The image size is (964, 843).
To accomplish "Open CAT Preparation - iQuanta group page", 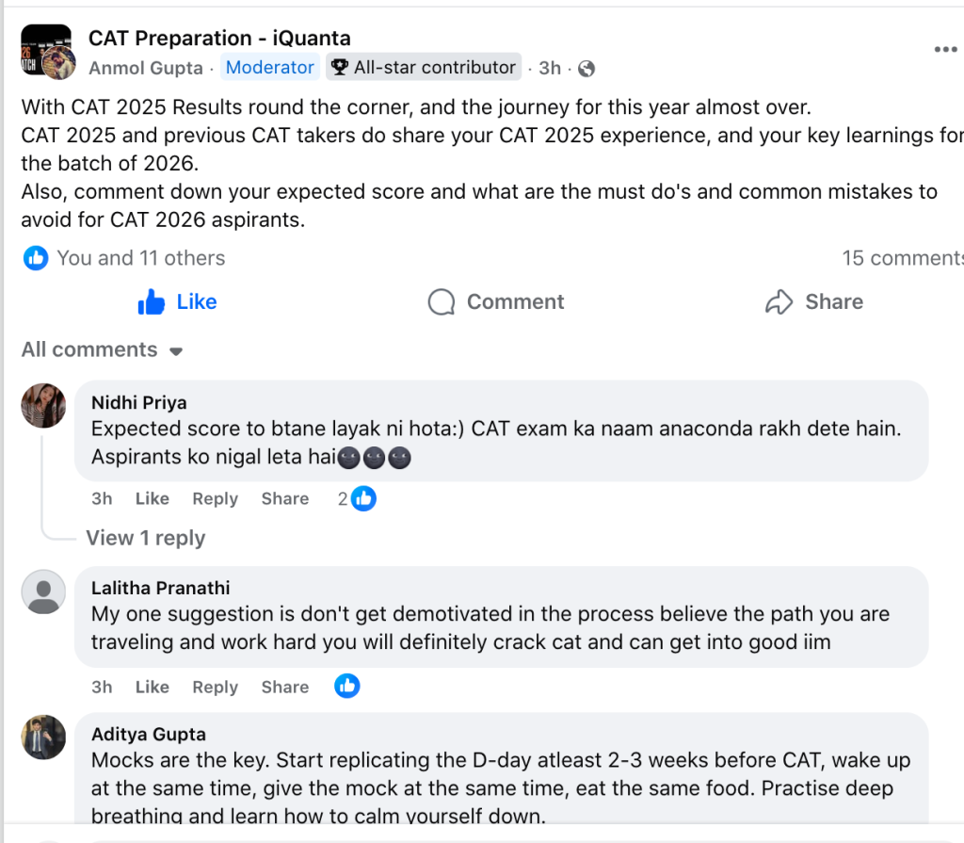I will click(219, 38).
